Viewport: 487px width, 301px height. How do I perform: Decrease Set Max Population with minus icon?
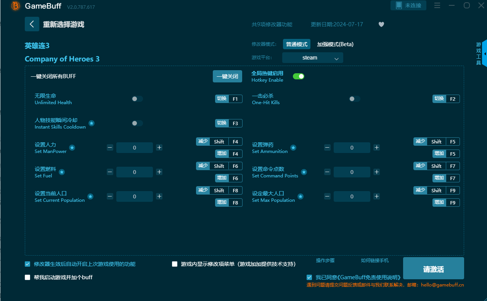327,196
